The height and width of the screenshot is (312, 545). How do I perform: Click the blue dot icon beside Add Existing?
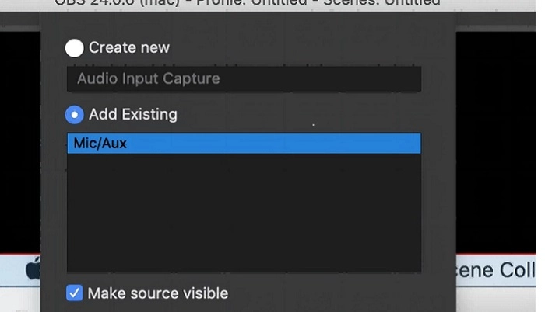(x=75, y=115)
